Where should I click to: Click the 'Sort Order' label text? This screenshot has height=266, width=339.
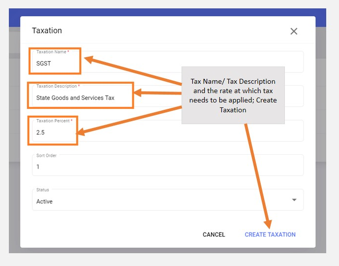[x=46, y=156]
